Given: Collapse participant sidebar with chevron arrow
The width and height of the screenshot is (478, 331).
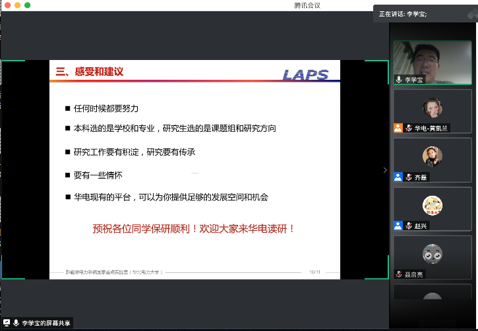Looking at the screenshot, I should 386,170.
